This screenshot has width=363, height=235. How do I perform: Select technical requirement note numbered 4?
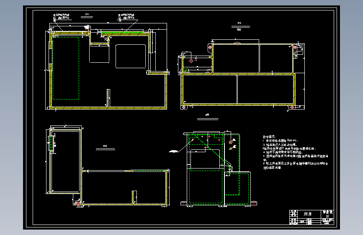coord(283,152)
